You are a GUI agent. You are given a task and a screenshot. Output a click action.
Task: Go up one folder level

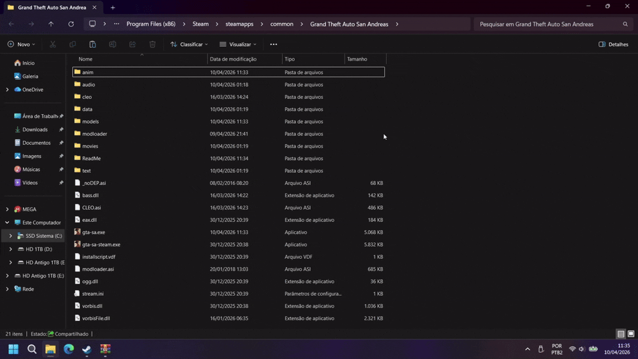click(x=51, y=24)
